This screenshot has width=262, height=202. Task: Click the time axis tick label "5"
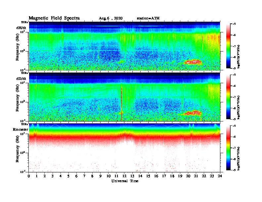[68, 176]
